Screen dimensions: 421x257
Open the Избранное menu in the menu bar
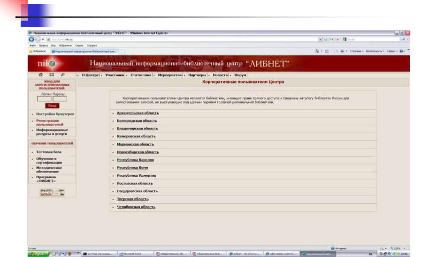coord(65,45)
